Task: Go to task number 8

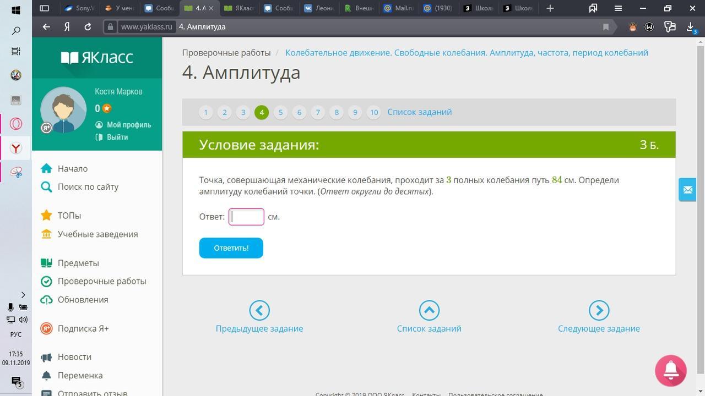Action: click(337, 112)
